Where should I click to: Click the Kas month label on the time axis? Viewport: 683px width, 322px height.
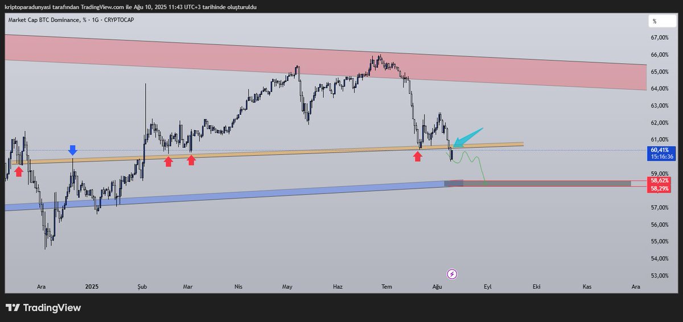(x=586, y=287)
